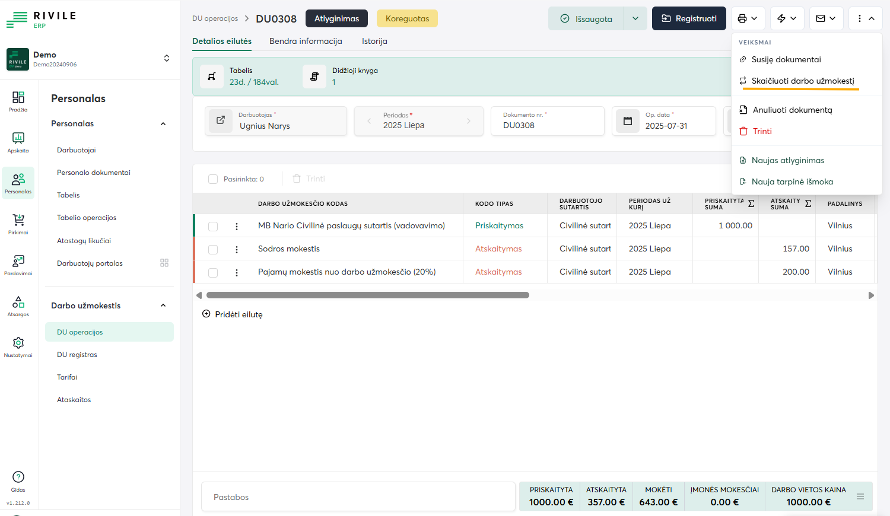Switch to the Bendra informacija tab
890x516 pixels.
(x=306, y=41)
